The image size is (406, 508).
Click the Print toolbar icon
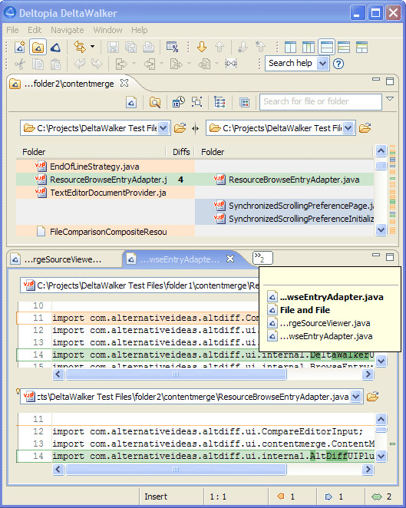[148, 48]
